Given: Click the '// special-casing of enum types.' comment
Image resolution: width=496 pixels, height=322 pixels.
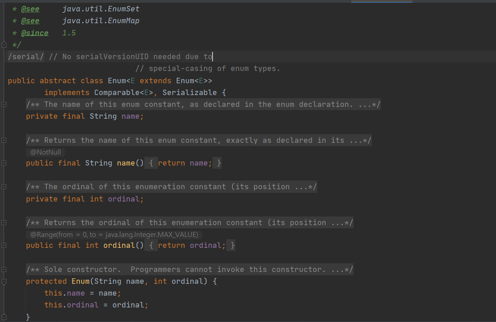Looking at the screenshot, I should pyautogui.click(x=208, y=69).
